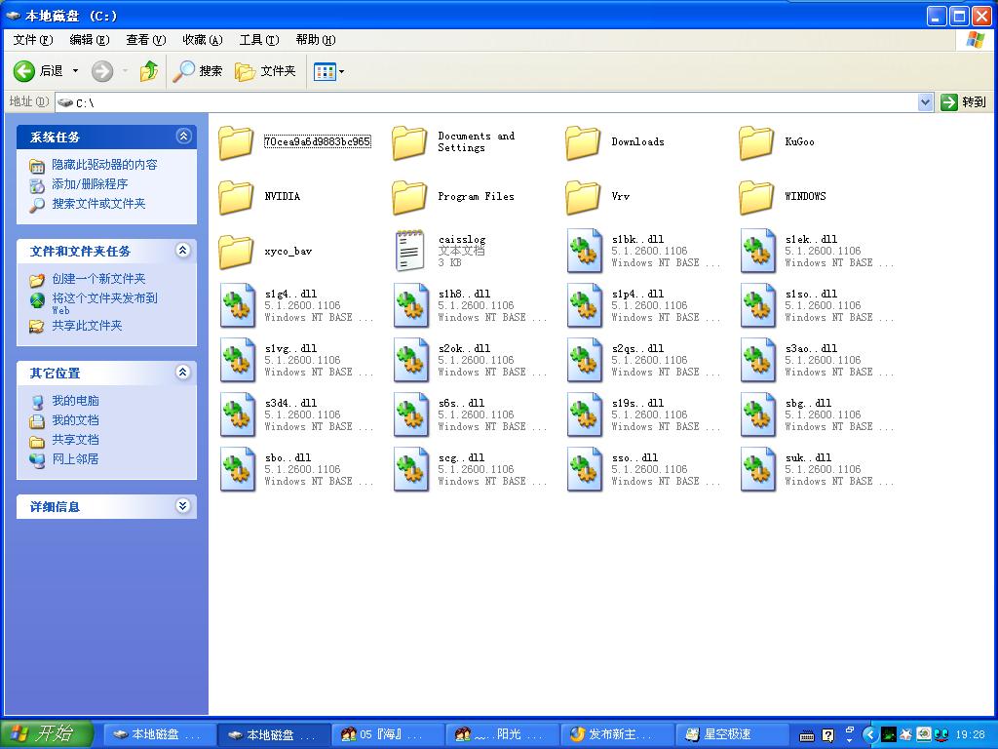The width and height of the screenshot is (998, 749).
Task: Click the 开始 Start button
Action: [x=46, y=734]
